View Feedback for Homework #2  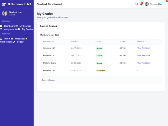click(143, 55)
